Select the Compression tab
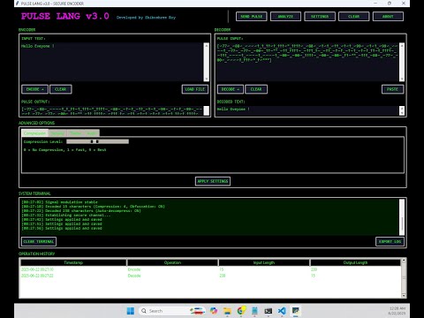This screenshot has height=318, width=424. (34, 133)
